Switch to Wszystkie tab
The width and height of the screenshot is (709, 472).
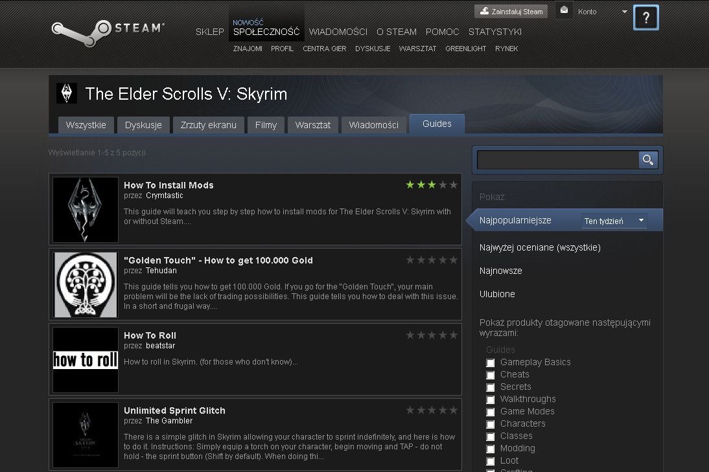[86, 125]
